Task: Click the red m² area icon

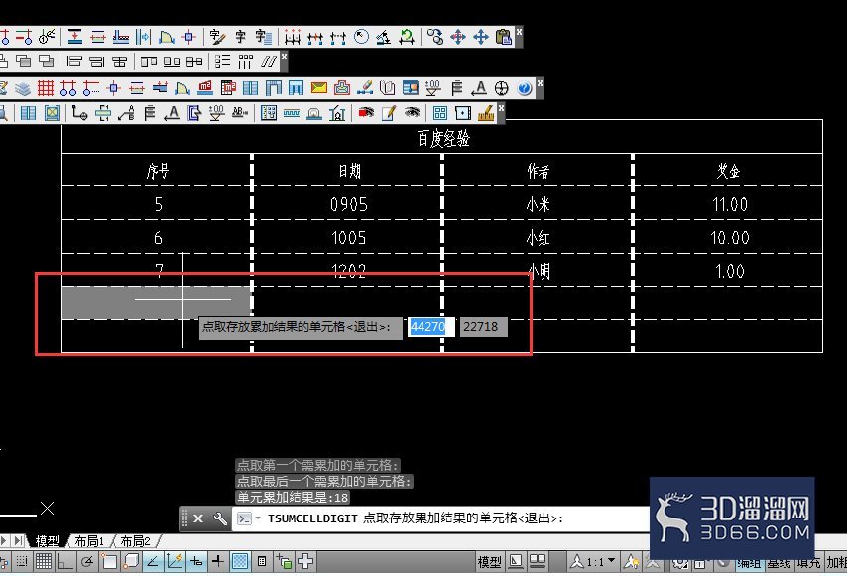Action: coord(205,87)
